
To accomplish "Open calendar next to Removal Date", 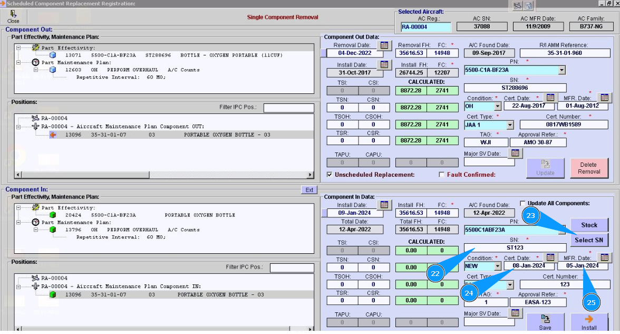I will coord(384,45).
